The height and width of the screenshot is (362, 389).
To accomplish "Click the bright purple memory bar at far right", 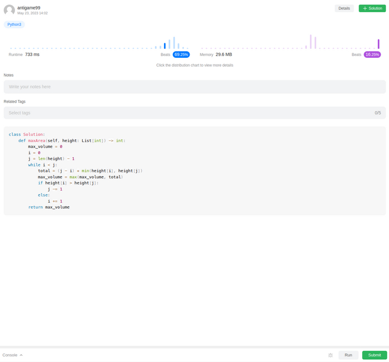I will [x=378, y=44].
